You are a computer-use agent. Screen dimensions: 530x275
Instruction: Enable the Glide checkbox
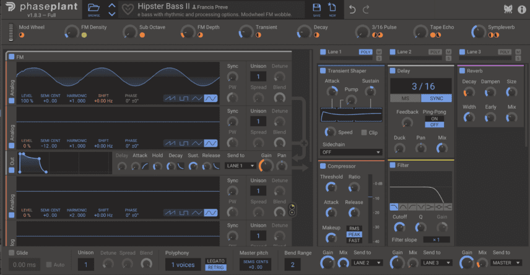[x=12, y=252]
